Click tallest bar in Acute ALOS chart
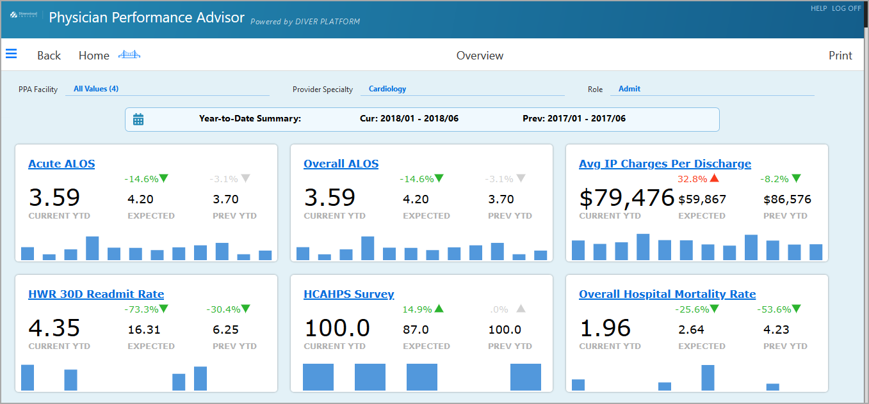The width and height of the screenshot is (869, 404). pos(92,248)
